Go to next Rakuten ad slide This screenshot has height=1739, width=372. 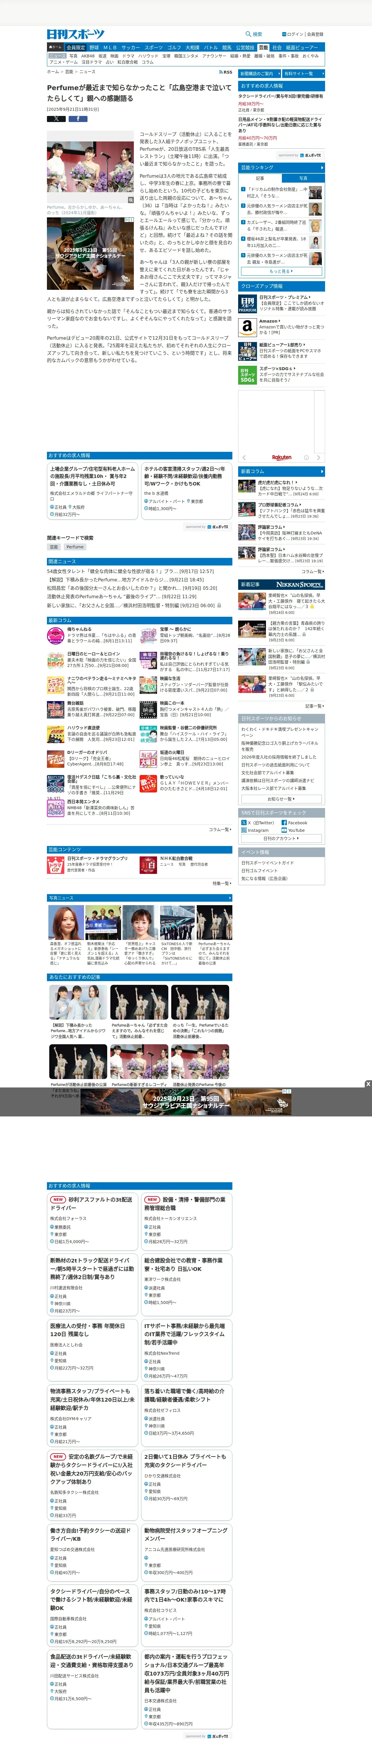point(319,457)
